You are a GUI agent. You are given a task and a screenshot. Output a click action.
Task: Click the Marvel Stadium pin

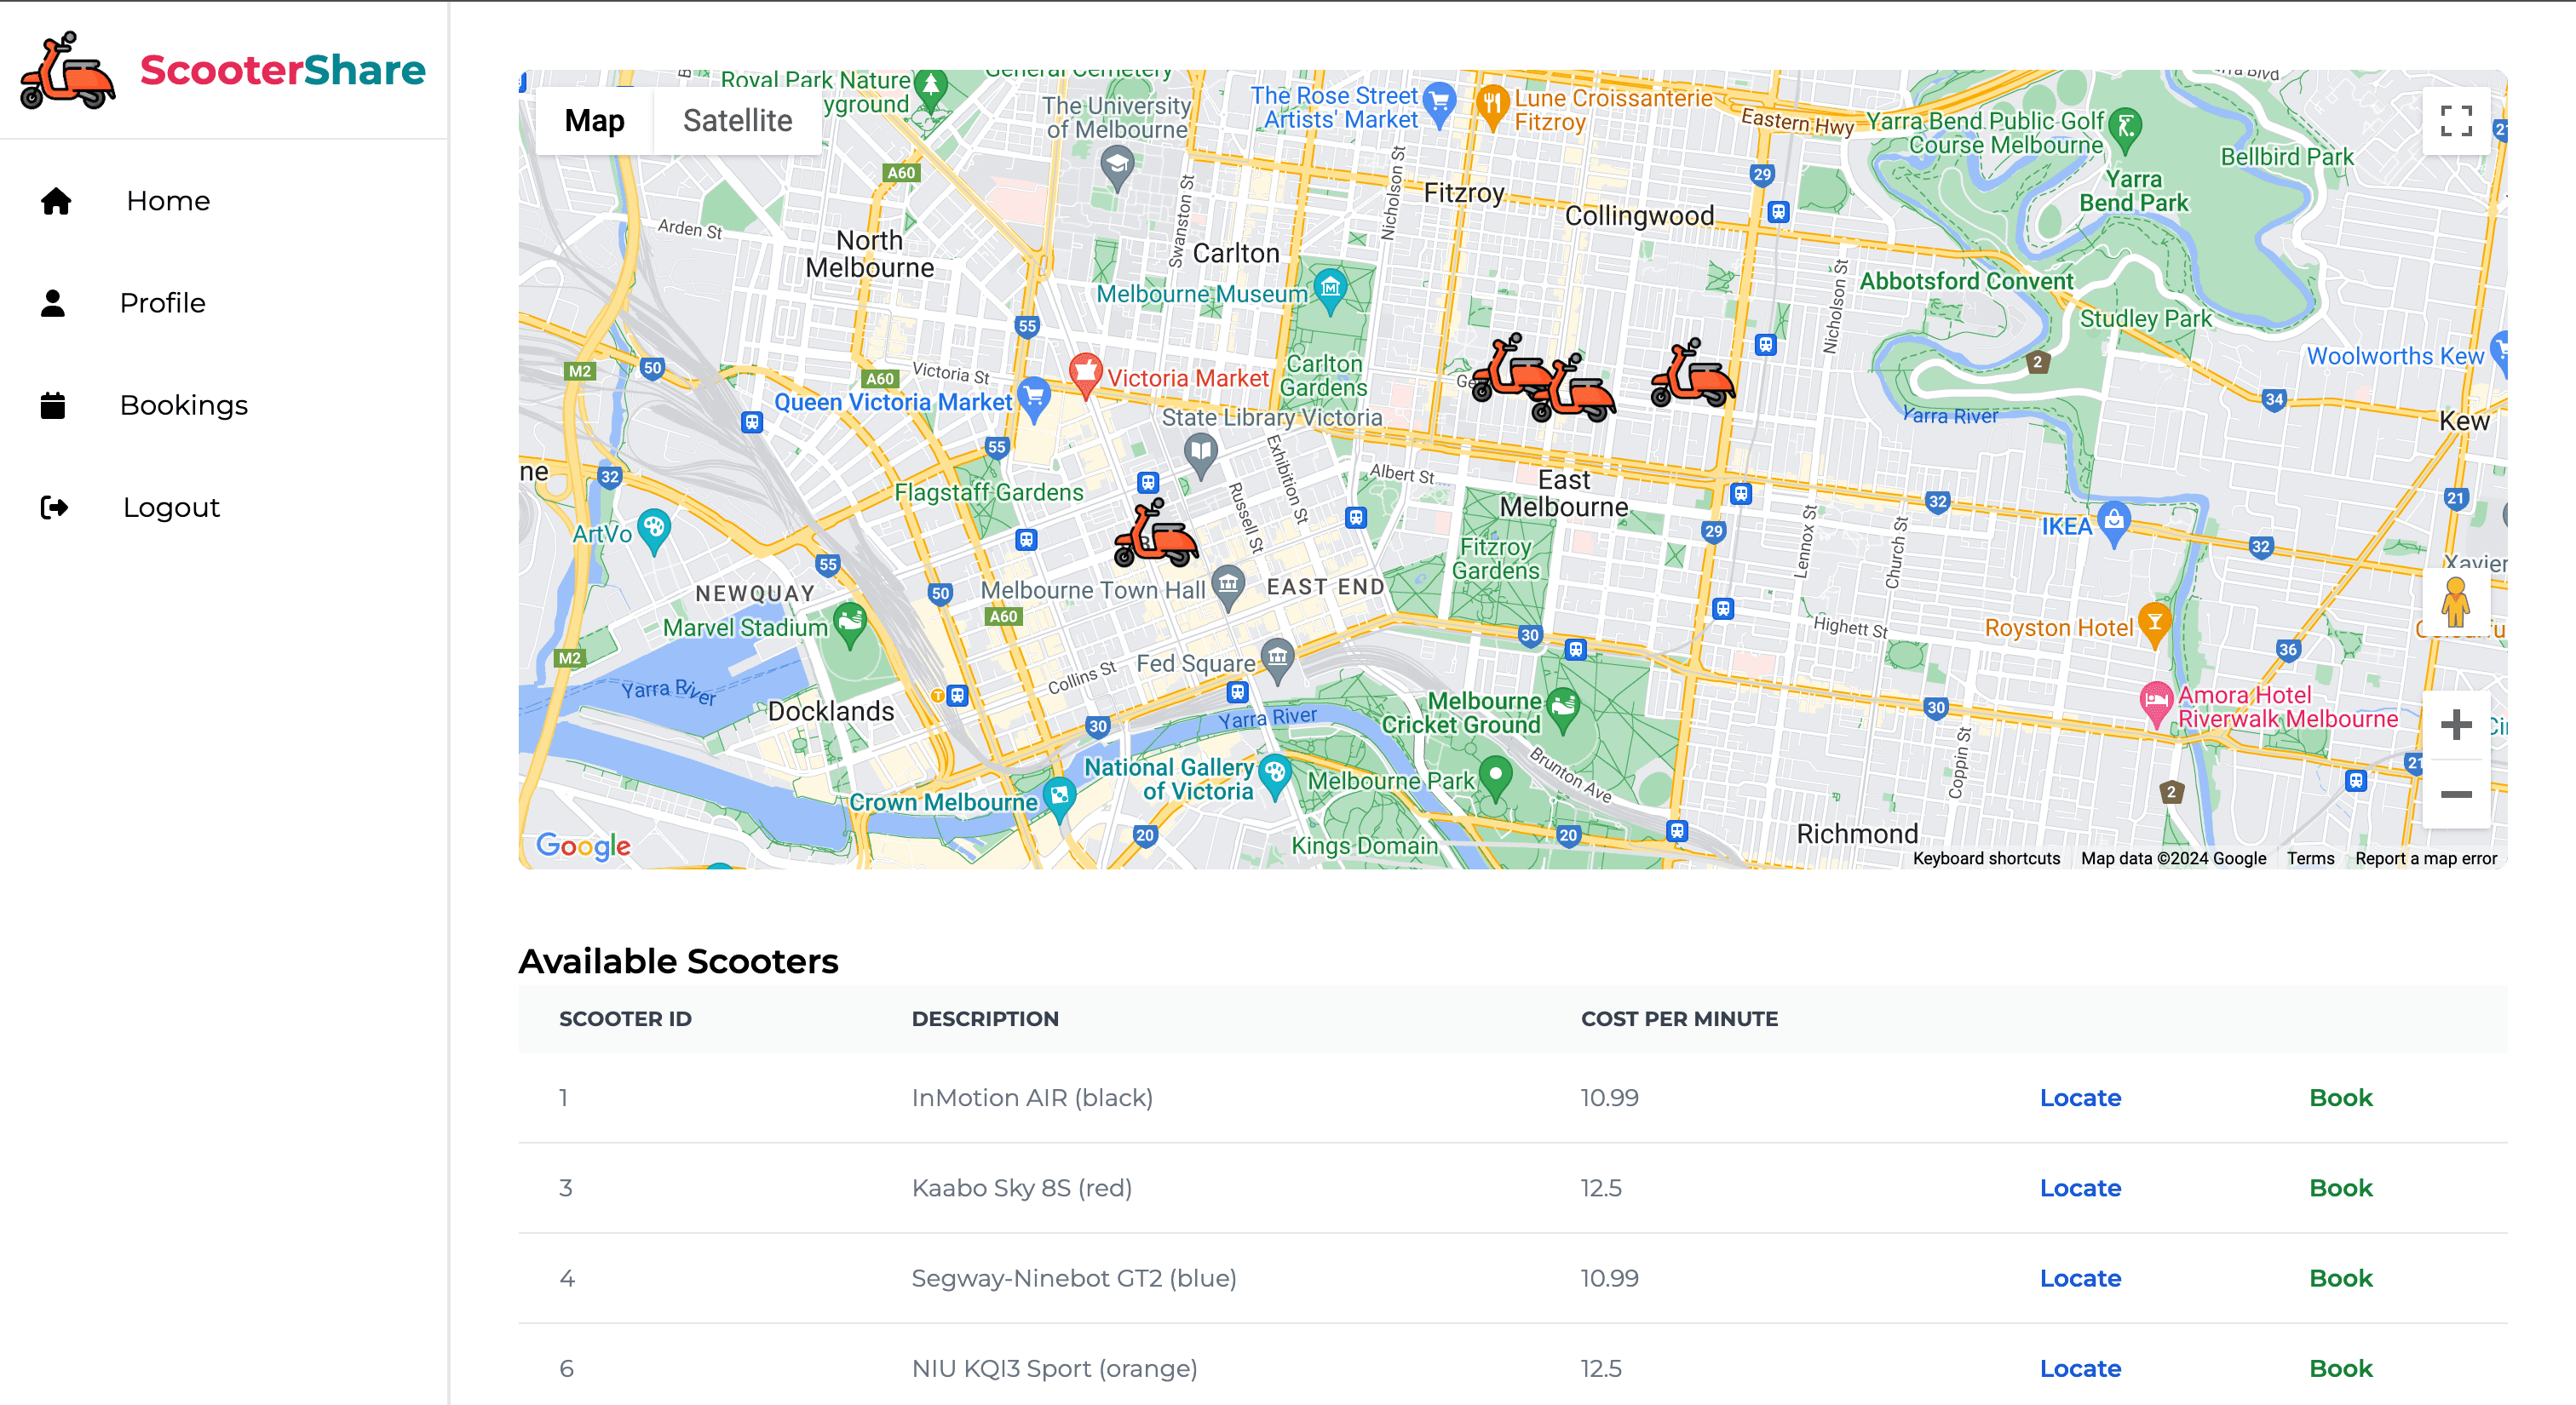pos(849,626)
